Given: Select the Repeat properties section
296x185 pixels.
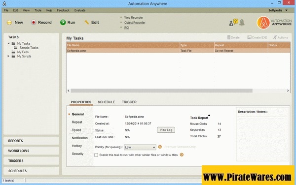Looking at the screenshot, I should tap(77, 122).
